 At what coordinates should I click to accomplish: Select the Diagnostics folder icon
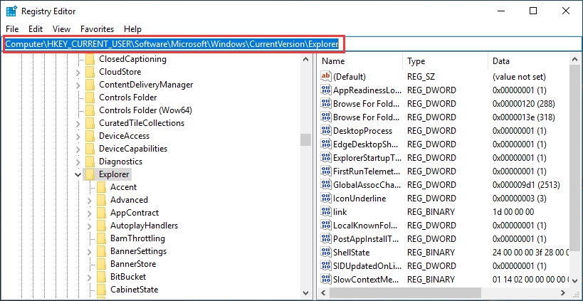[90, 162]
